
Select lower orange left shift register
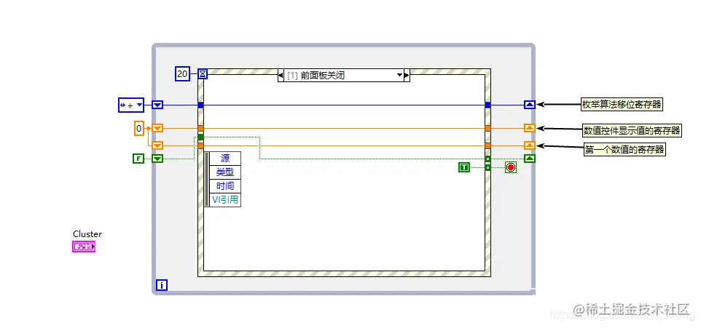pos(157,145)
